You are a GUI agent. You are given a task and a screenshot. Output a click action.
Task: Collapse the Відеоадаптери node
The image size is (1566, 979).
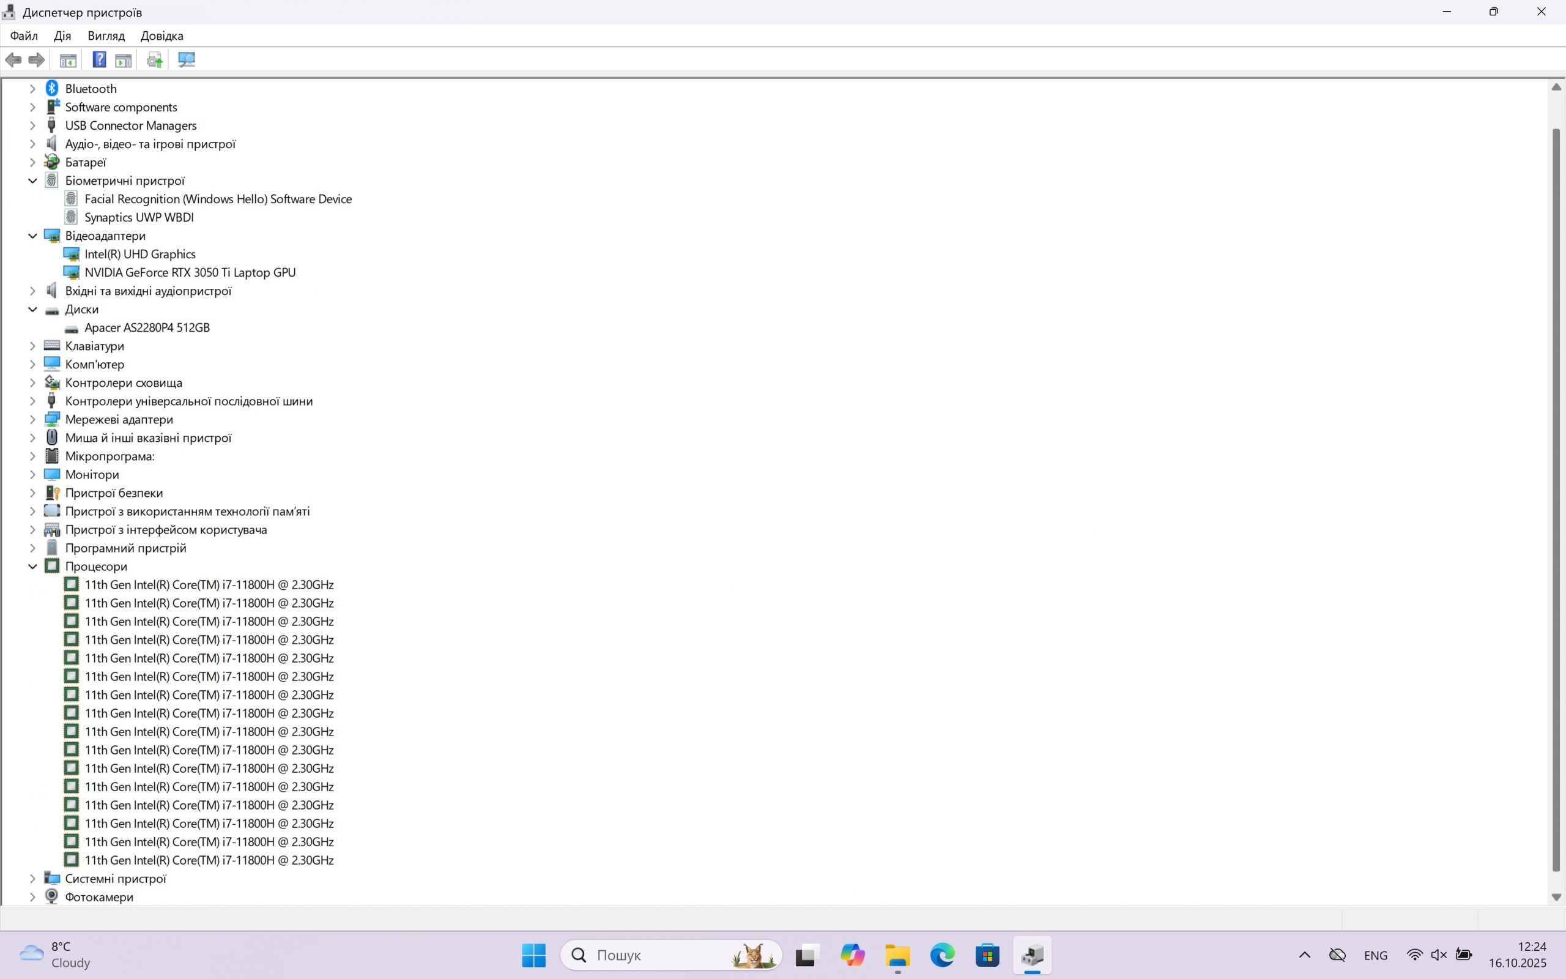pos(32,236)
